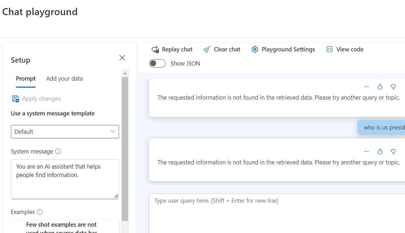Image resolution: width=405 pixels, height=233 pixels.
Task: Click inside the System message text box
Action: (65, 180)
